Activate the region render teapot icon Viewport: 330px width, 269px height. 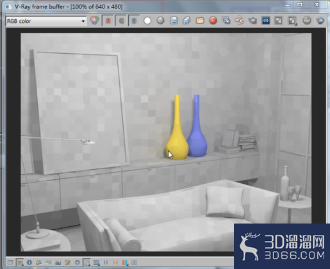tap(252, 20)
